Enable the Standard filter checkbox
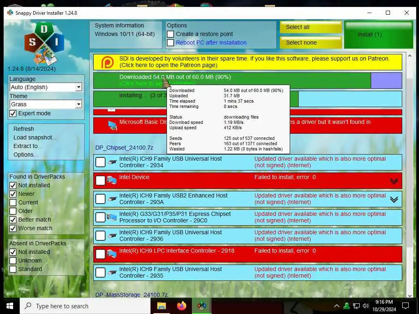The width and height of the screenshot is (419, 314). point(13,269)
